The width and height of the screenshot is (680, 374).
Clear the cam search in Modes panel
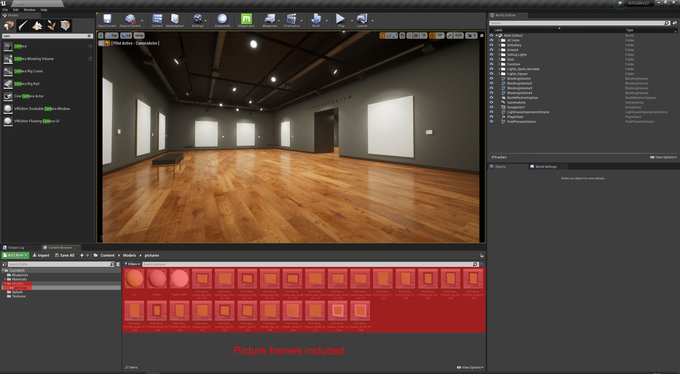coord(89,36)
